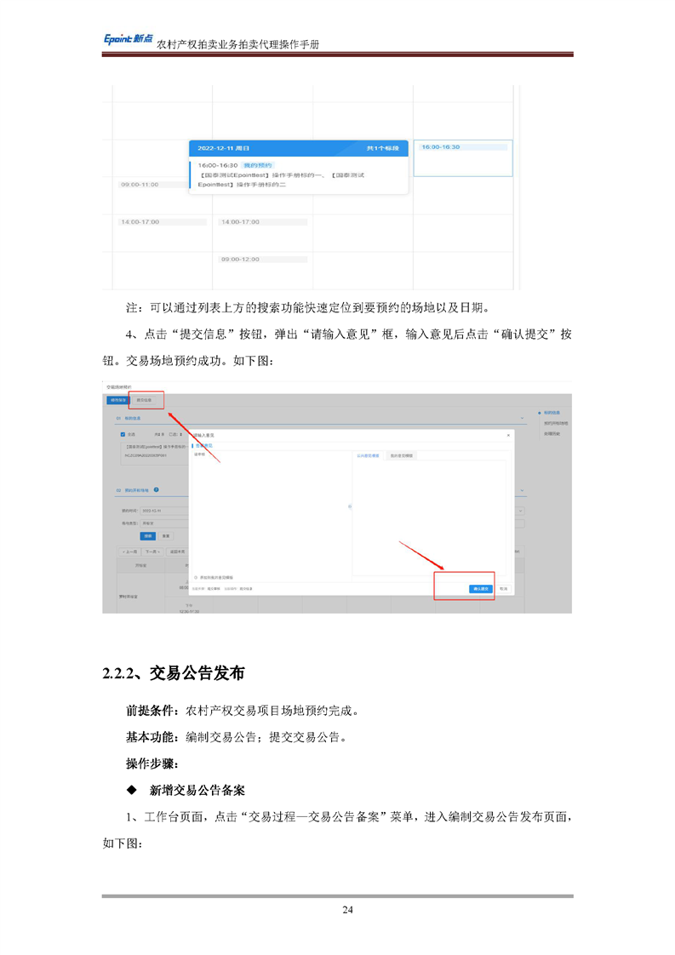Image resolution: width=675 pixels, height=955 pixels.
Task: Switch to the 我的意见模板 tab
Action: pos(400,455)
